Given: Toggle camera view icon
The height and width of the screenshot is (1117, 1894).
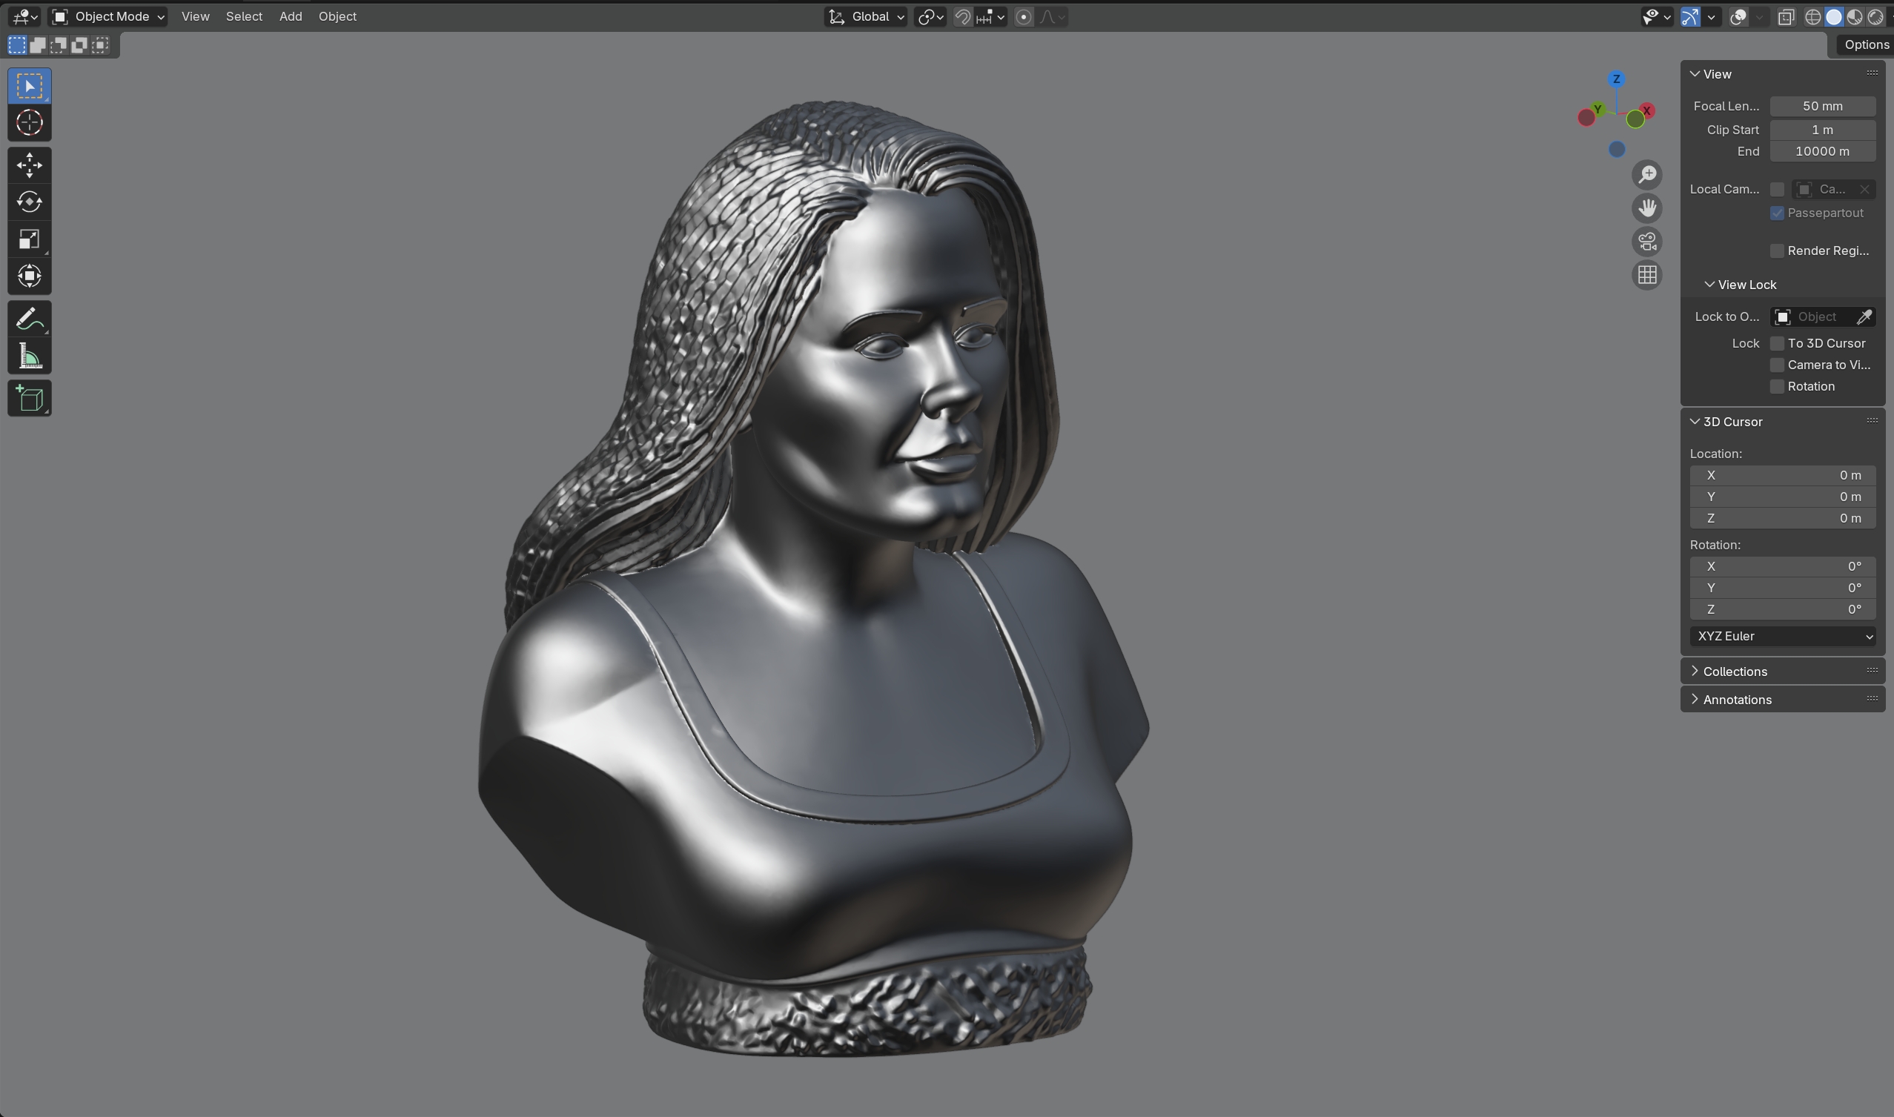Looking at the screenshot, I should pos(1647,242).
